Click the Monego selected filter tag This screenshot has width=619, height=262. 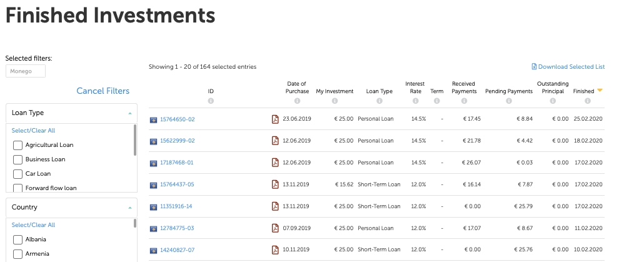coord(26,71)
